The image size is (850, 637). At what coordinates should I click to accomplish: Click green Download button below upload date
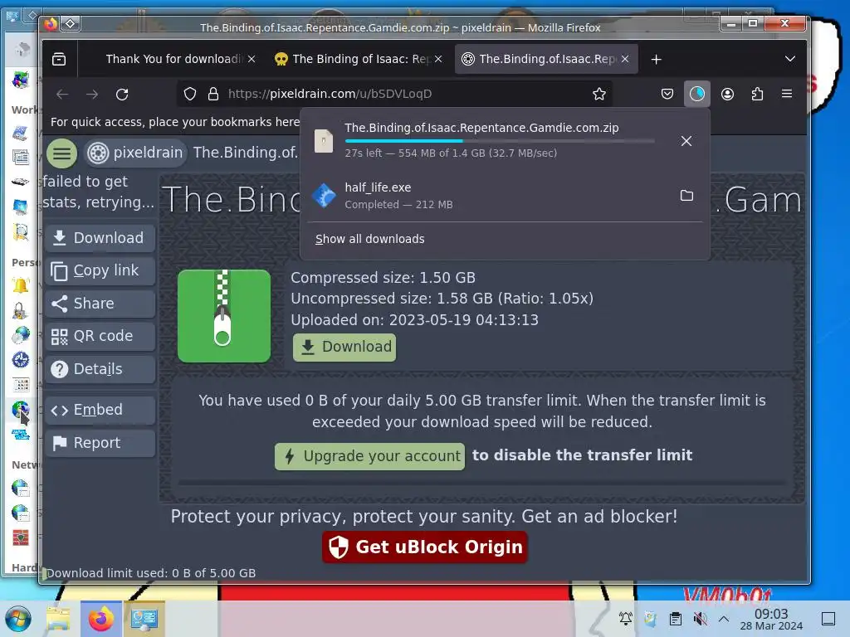(x=344, y=348)
